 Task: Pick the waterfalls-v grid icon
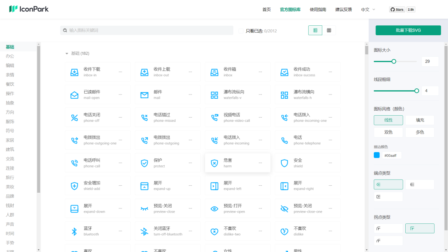(x=214, y=95)
